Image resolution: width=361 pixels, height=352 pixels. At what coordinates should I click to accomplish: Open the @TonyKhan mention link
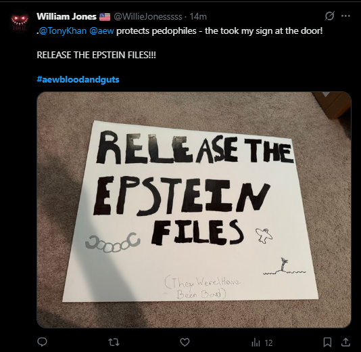point(63,31)
